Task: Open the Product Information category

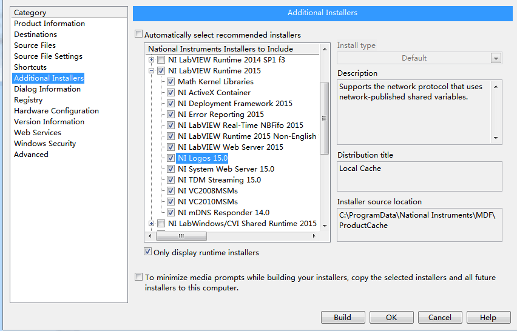Action: click(50, 24)
